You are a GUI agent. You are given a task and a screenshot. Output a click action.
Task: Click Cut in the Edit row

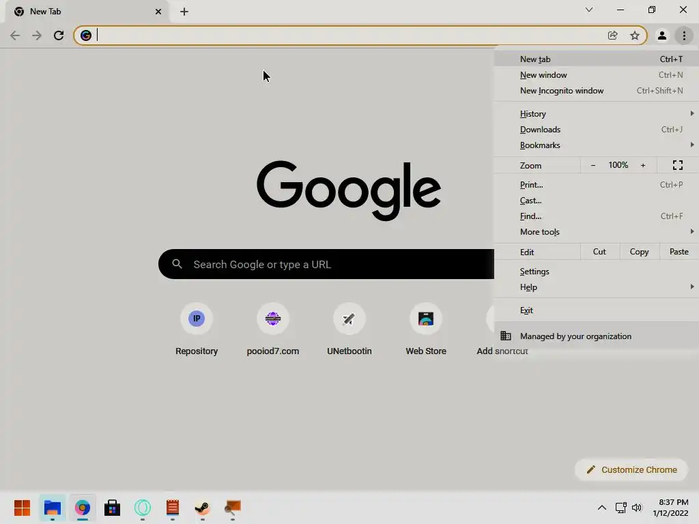pos(599,252)
